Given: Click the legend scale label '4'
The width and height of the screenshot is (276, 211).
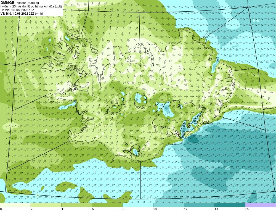Looking at the screenshot, I should (x=62, y=209).
